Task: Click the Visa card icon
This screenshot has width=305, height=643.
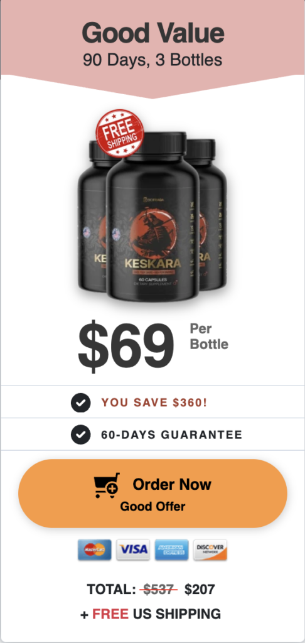Action: coord(133,550)
